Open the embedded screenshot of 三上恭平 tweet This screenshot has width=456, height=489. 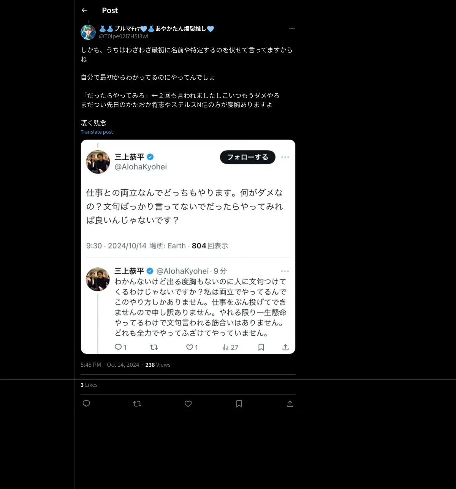pos(188,247)
